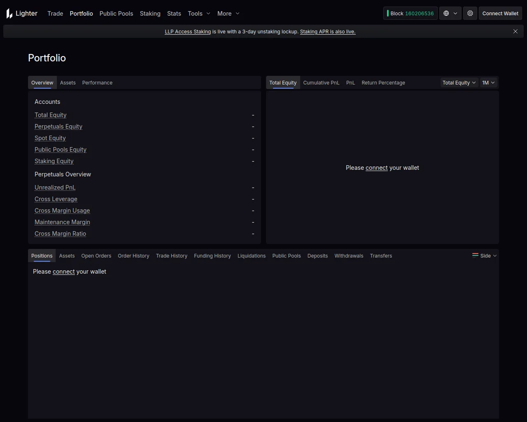Click the Cross Margin Ratio label
This screenshot has height=422, width=527.
click(60, 234)
